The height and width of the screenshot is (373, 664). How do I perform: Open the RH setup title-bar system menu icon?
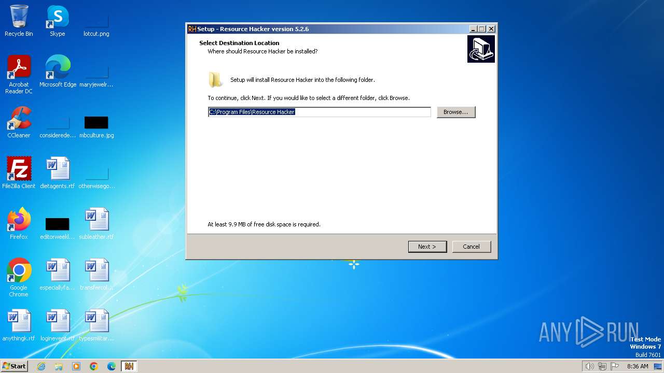(x=192, y=29)
